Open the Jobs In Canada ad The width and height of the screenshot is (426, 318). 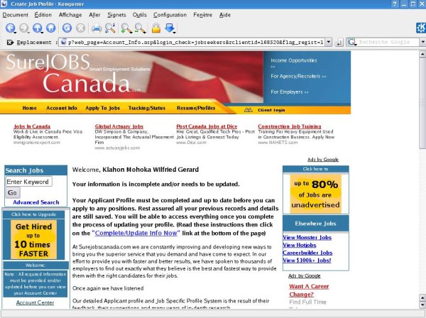click(x=32, y=126)
